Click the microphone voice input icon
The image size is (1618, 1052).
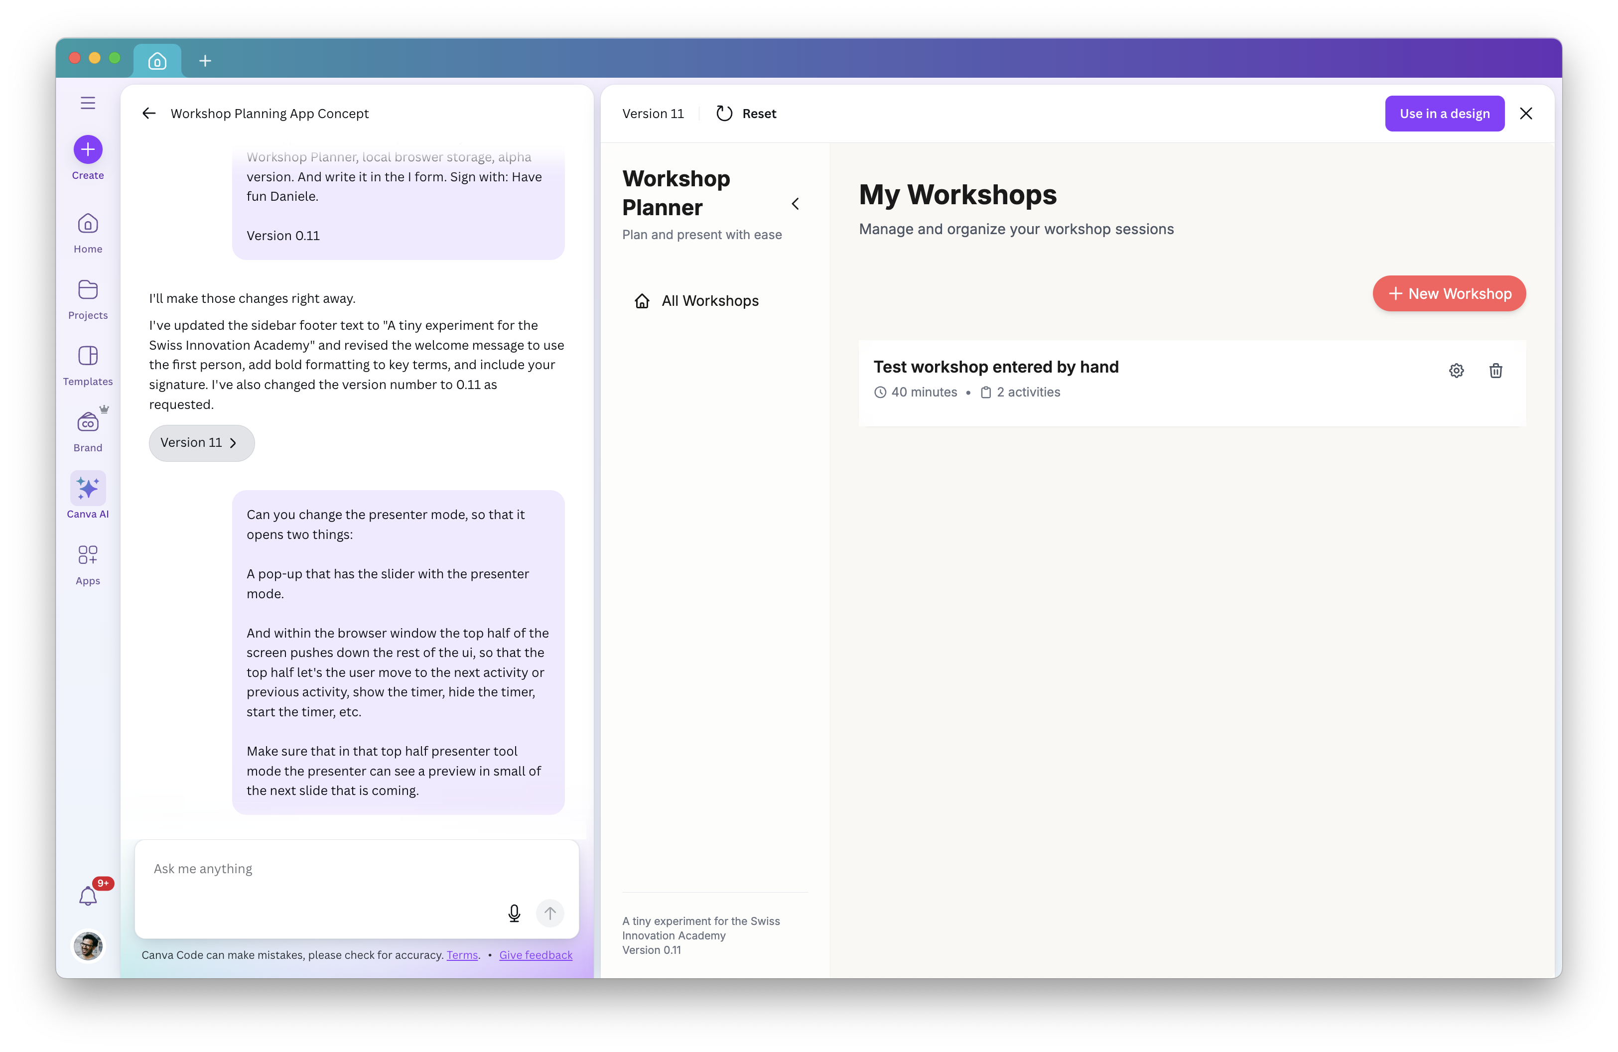514,913
